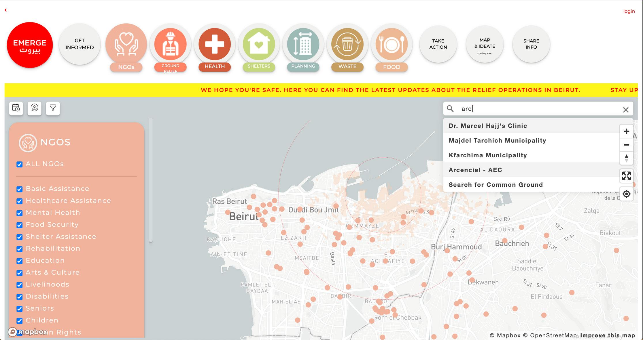This screenshot has height=340, width=643.
Task: Clear the search field with X
Action: (x=625, y=110)
